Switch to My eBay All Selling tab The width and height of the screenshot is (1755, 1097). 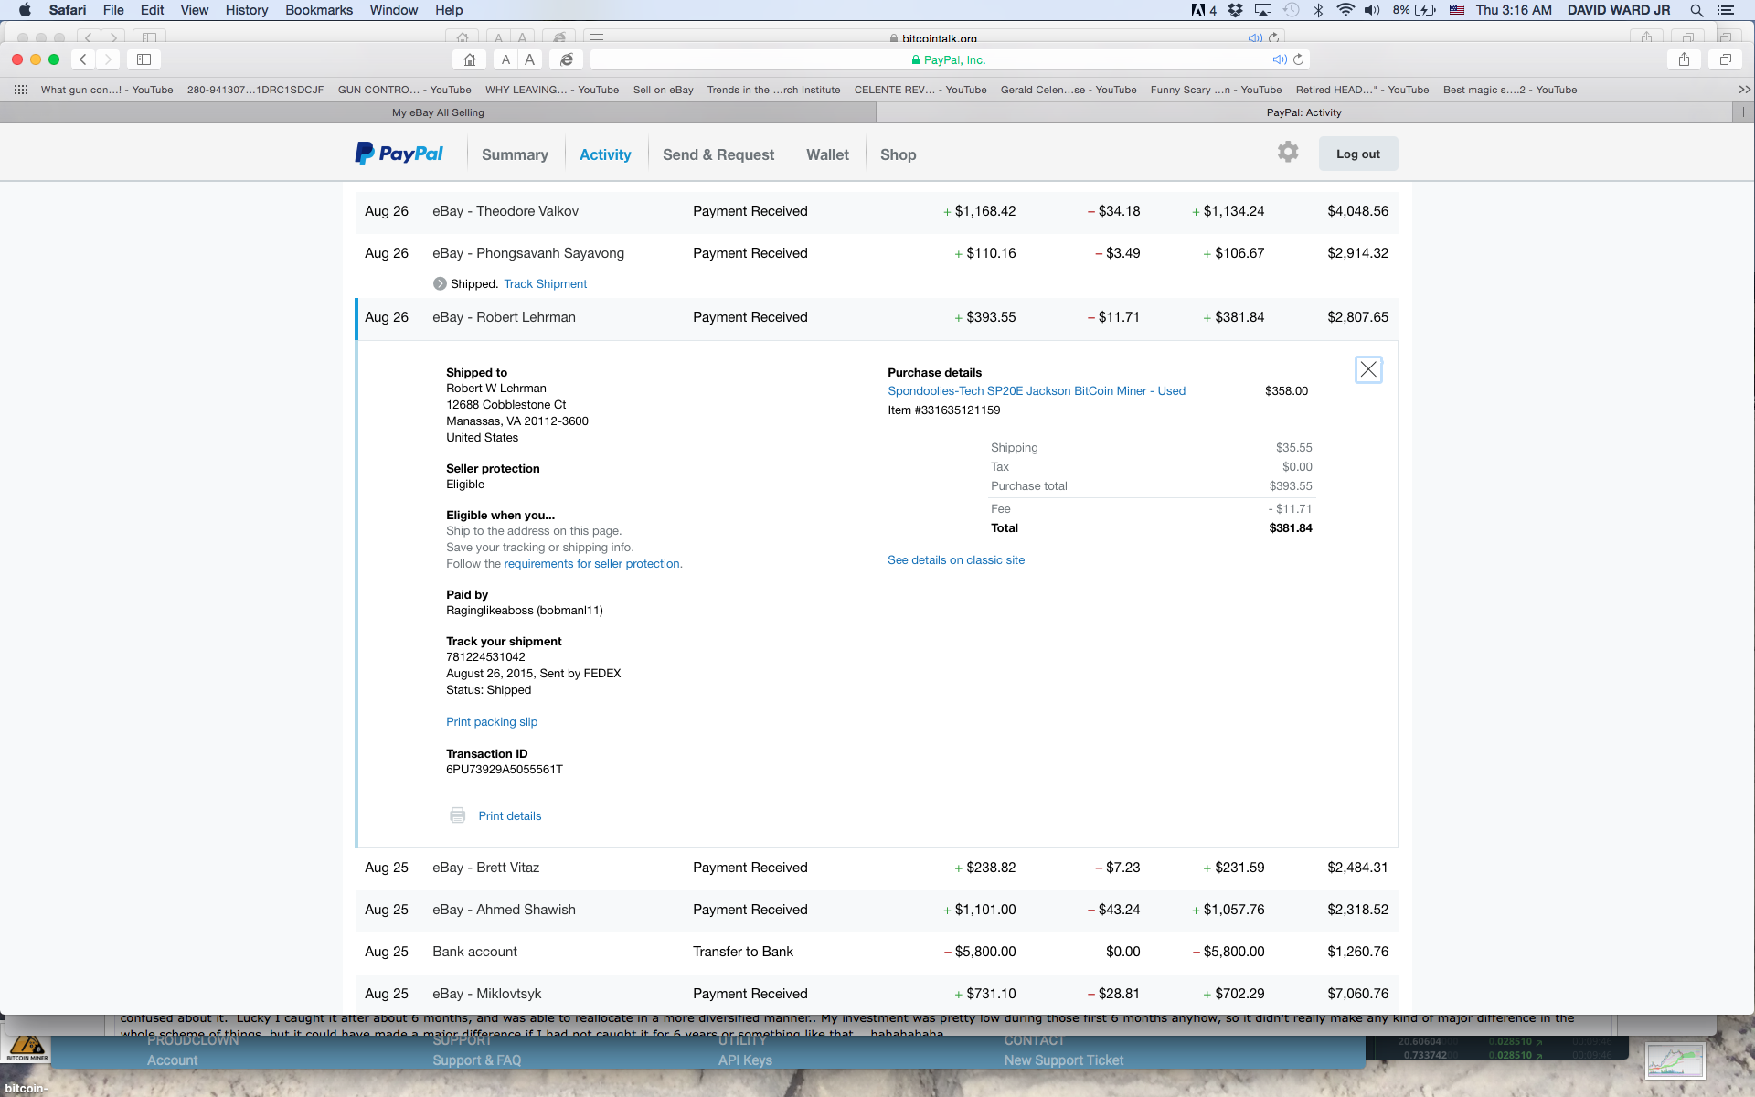click(x=438, y=112)
